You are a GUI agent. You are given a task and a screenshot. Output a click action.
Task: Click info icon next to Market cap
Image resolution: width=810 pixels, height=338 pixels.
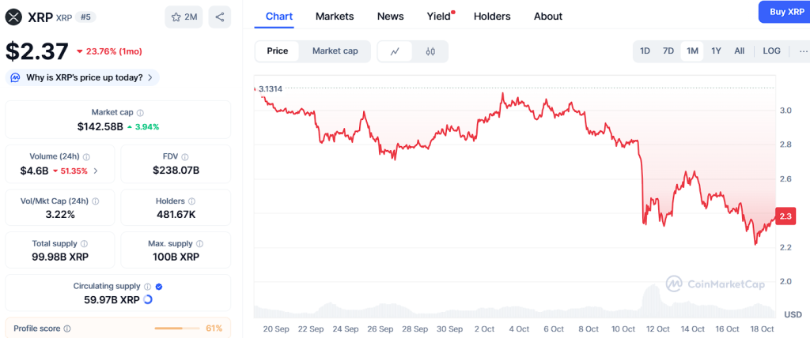pos(141,113)
